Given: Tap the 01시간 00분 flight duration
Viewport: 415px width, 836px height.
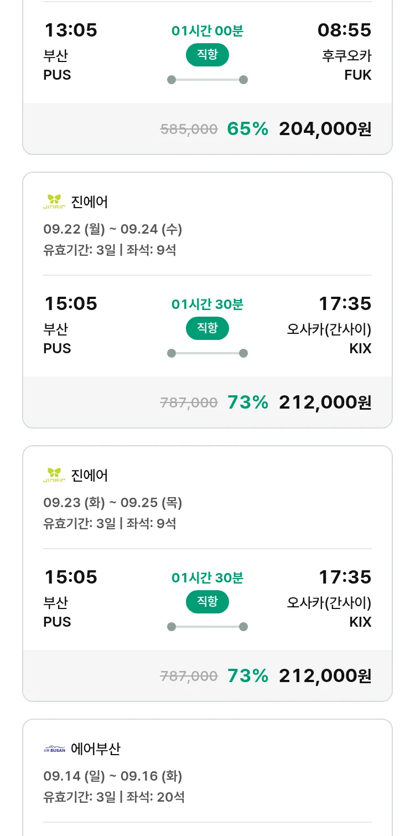Looking at the screenshot, I should [207, 31].
